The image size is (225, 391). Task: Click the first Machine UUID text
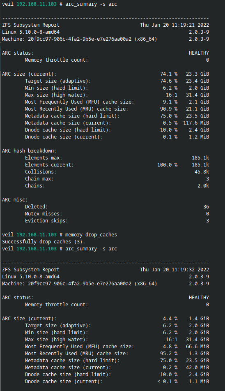coord(80,39)
